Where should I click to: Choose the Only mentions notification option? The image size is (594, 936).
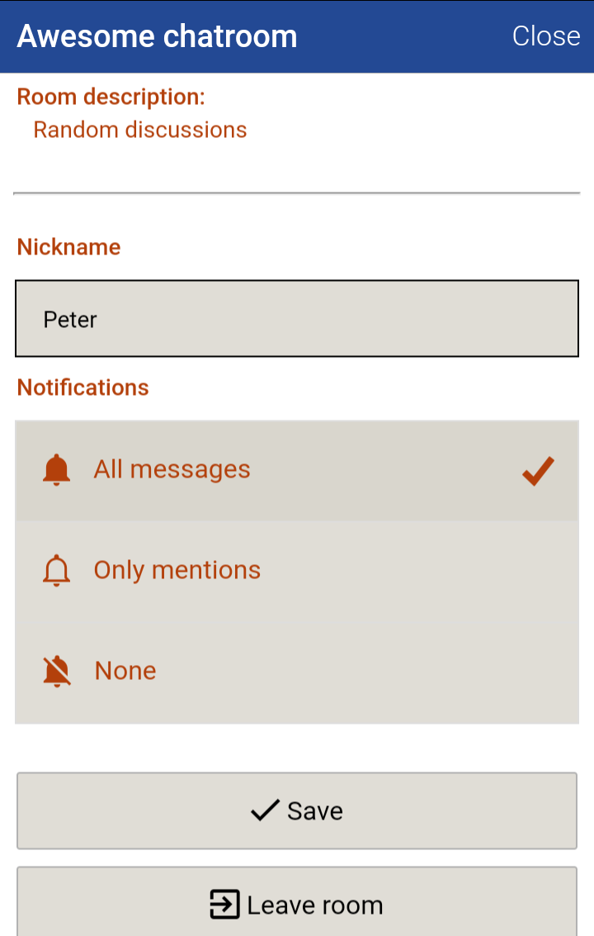(x=297, y=571)
